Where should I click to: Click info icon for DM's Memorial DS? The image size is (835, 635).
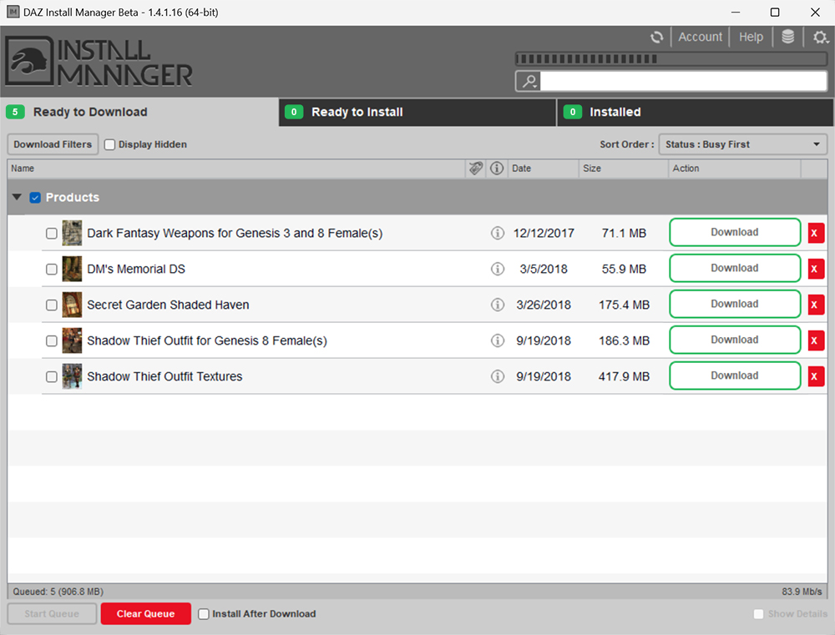click(x=498, y=269)
